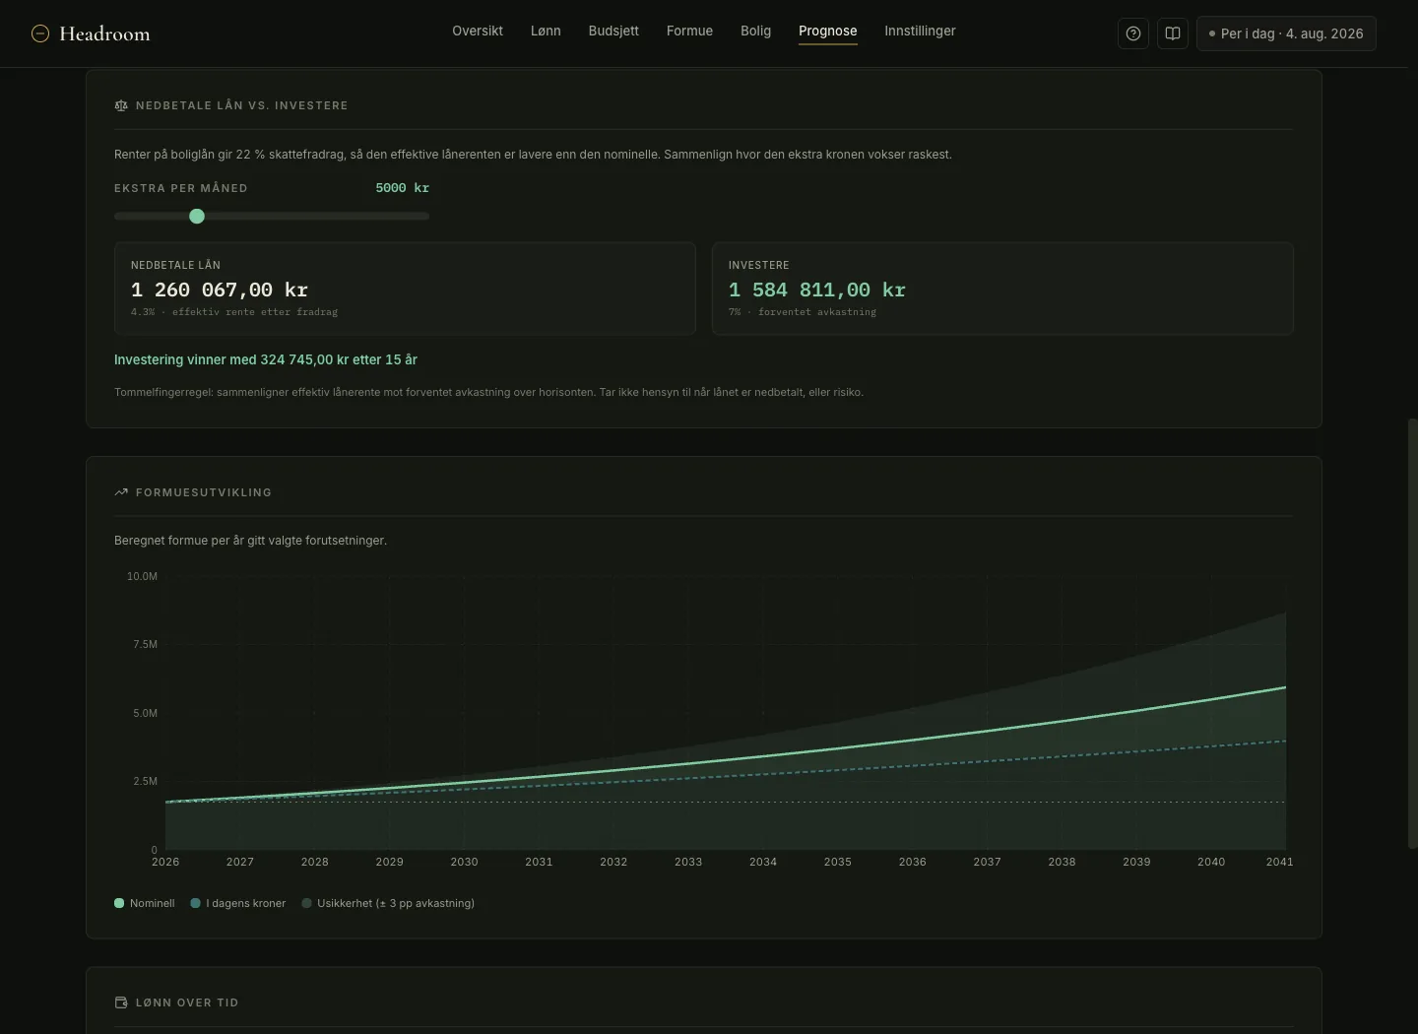Click the 10.0M y-axis label
This screenshot has height=1034, width=1418.
click(x=142, y=576)
